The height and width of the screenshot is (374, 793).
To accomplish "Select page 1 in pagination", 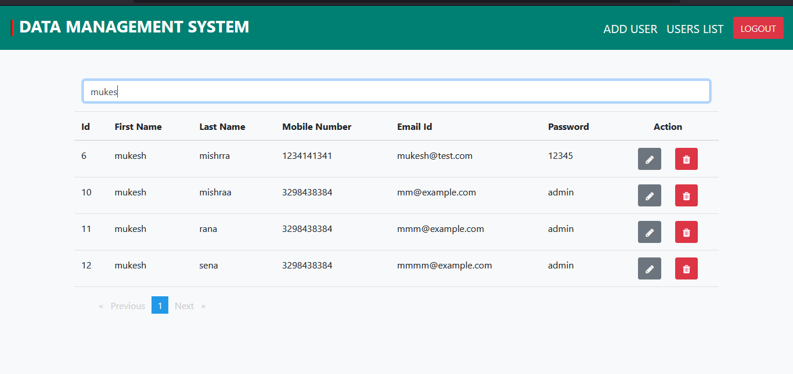I will click(x=160, y=305).
